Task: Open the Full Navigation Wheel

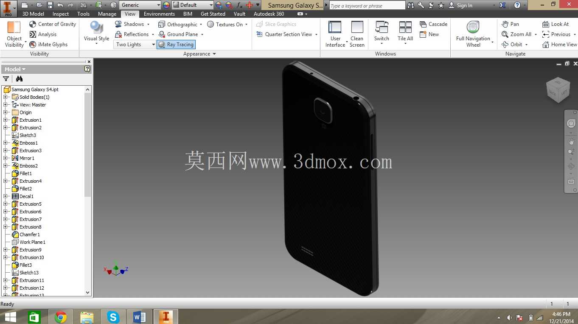Action: (473, 34)
